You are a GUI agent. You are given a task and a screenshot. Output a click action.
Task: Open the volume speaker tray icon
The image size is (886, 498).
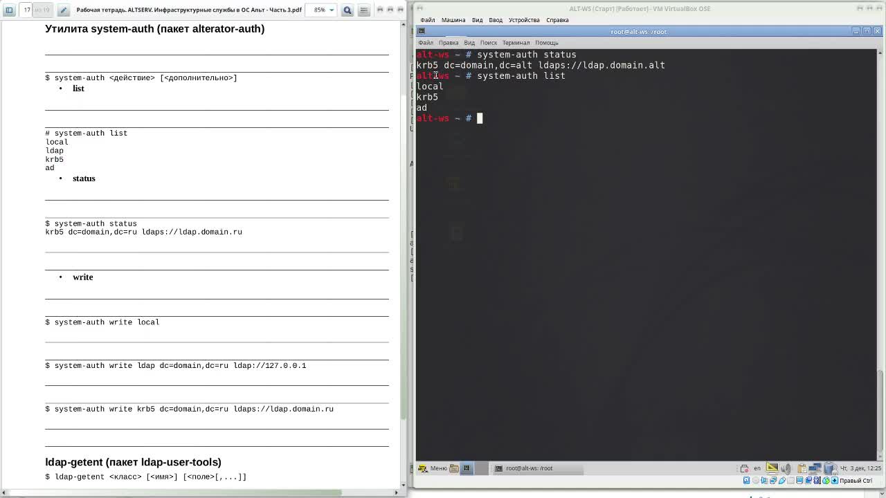click(786, 468)
